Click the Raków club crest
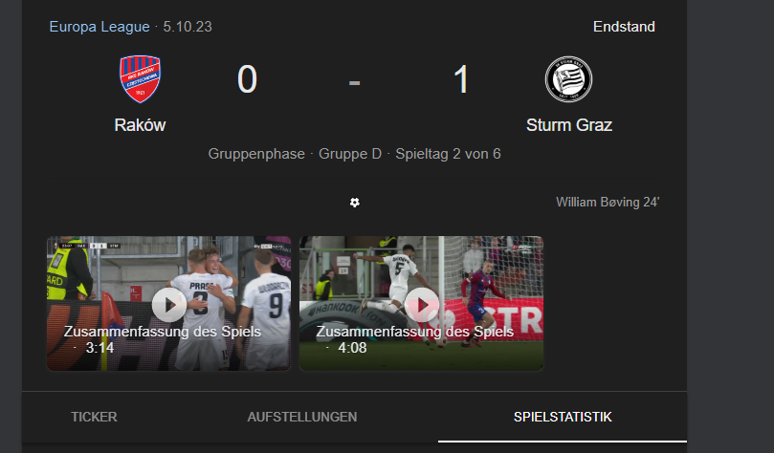Image resolution: width=774 pixels, height=453 pixels. pos(141,79)
